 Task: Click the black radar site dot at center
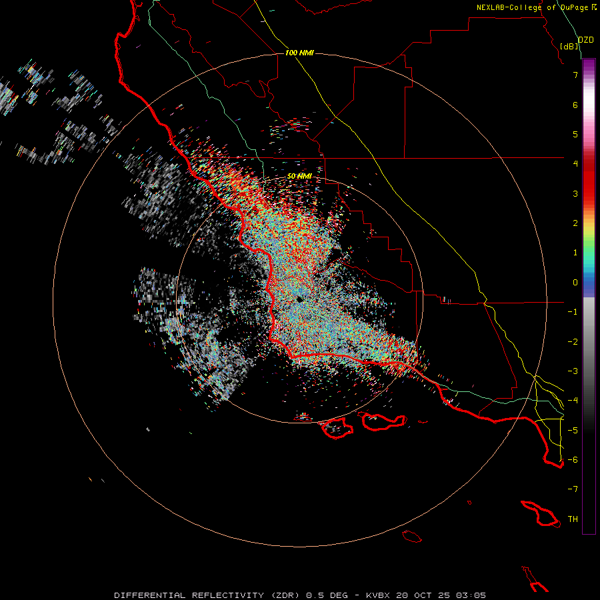click(x=300, y=299)
